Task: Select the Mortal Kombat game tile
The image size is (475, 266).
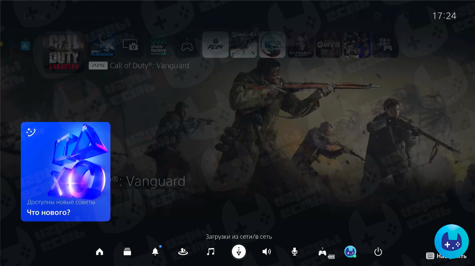Action: 272,45
